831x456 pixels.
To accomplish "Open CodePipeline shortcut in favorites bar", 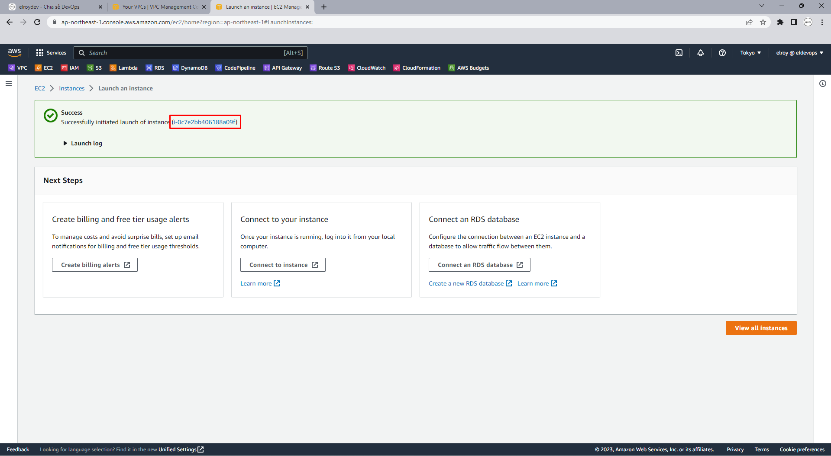I will coord(235,68).
